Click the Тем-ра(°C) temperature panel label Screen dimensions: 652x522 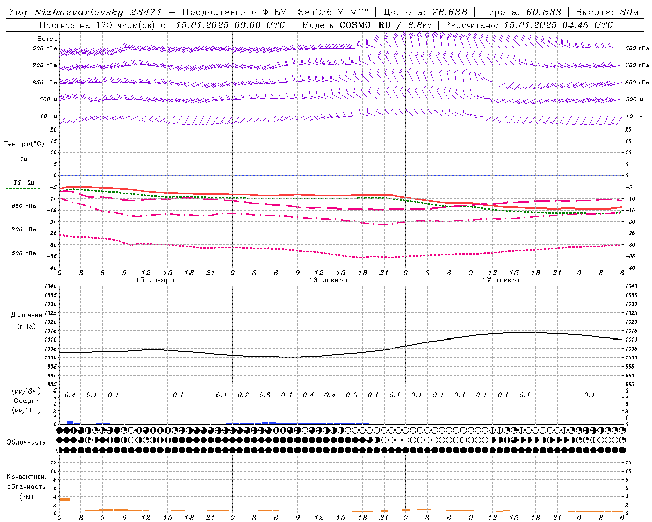pos(24,144)
